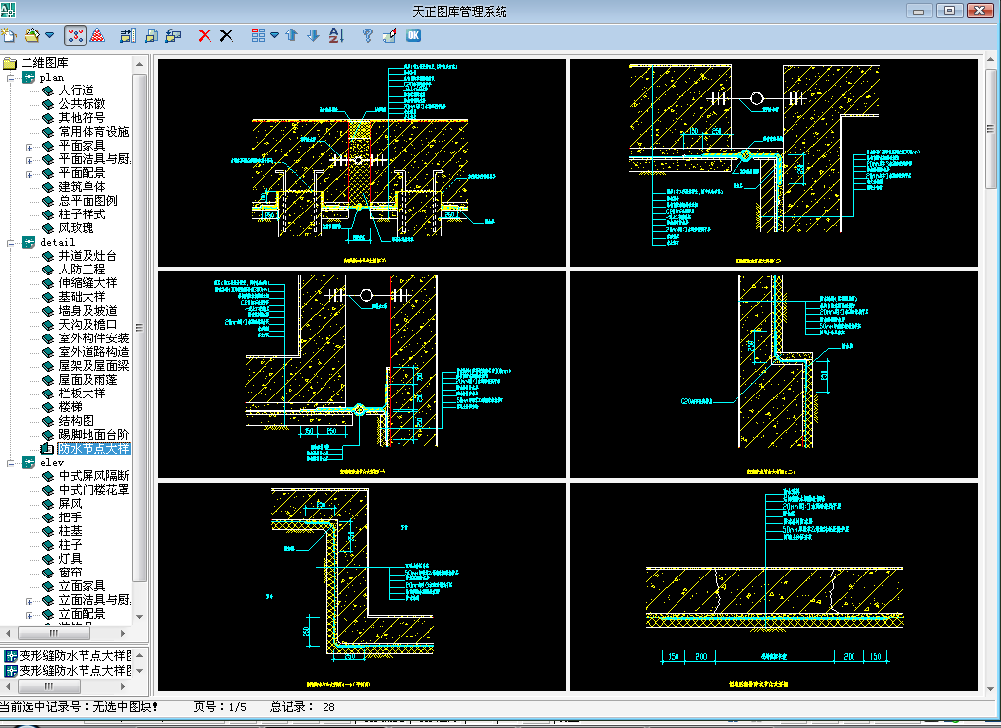
Task: Select the bottom-left L-shaped waterproofing thumbnail
Action: click(362, 586)
